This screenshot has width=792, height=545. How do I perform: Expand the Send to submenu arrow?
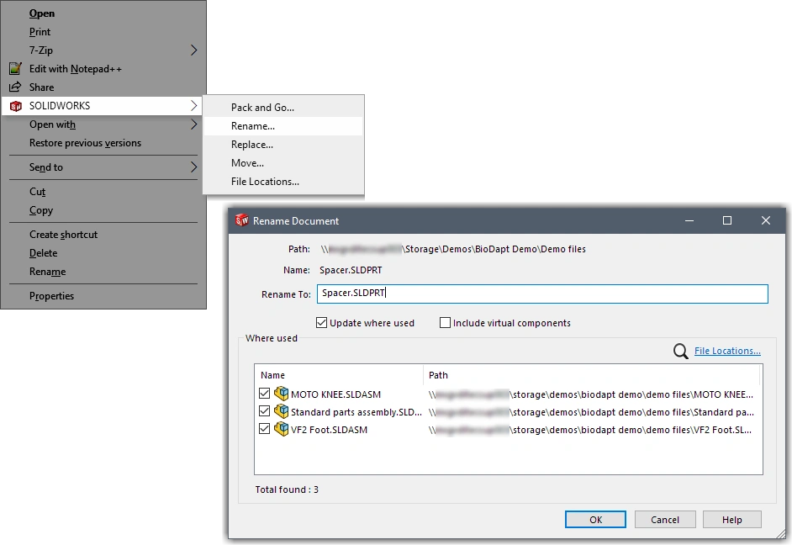[x=193, y=167]
